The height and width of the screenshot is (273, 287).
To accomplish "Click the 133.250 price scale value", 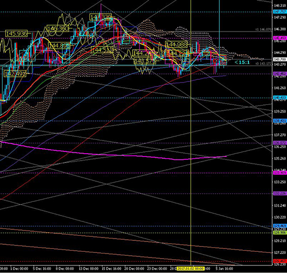I will 280,182.
